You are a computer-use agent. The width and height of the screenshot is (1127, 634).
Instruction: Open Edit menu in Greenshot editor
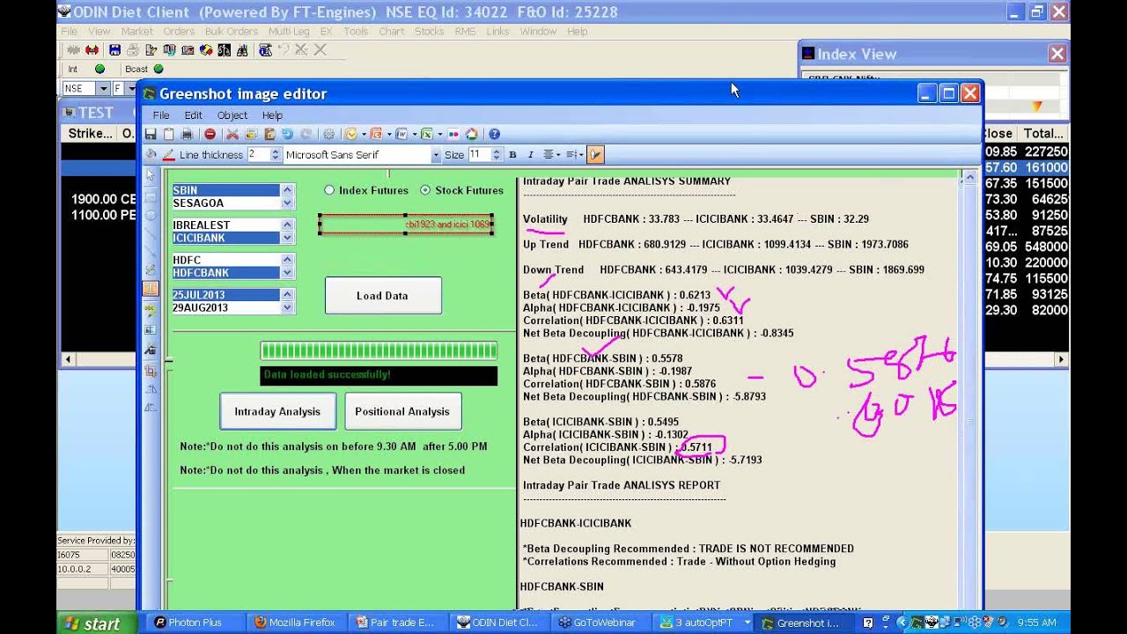click(193, 115)
